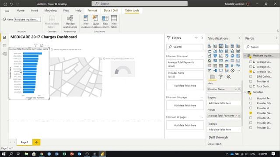The width and height of the screenshot is (280, 157).
Task: Open the Format paint roller tab
Action: [220, 77]
